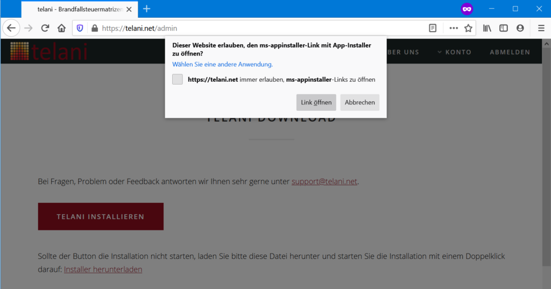Click the Link öffnen button
551x289 pixels.
[x=316, y=102]
